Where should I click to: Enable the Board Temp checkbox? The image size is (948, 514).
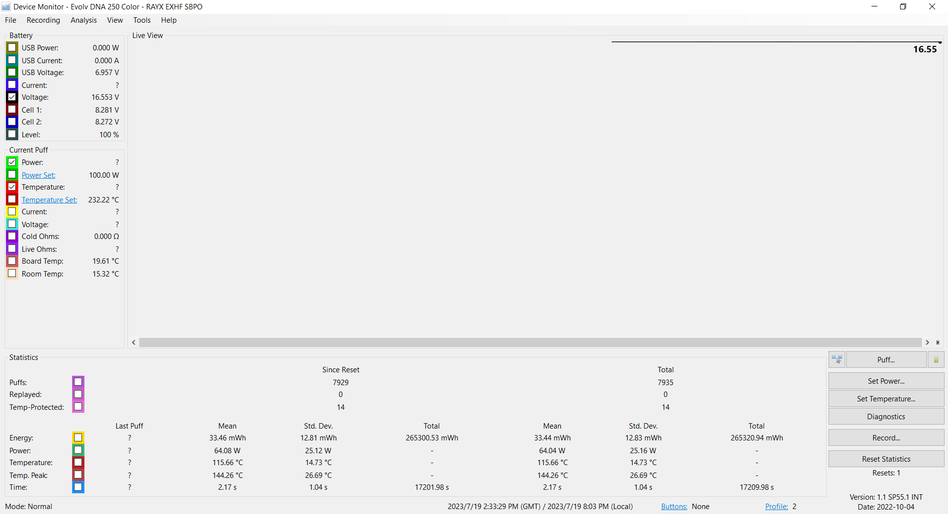[12, 261]
